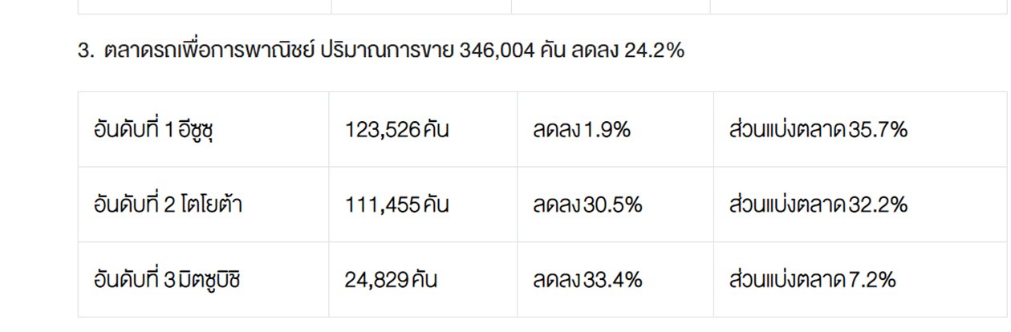Screen dimensions: 1011x332
Task: Click the ลดลง 1.9% cell
Action: (581, 130)
